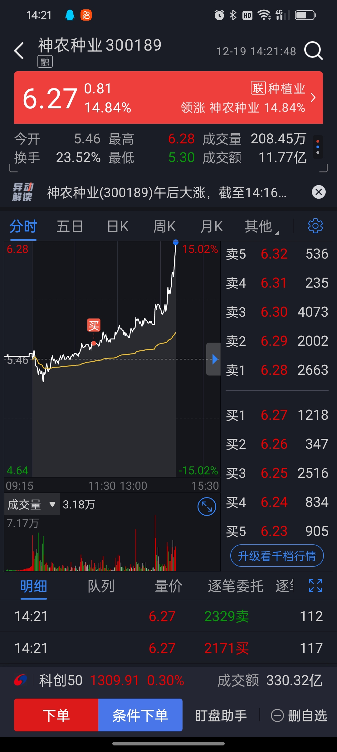Tap fullscreen expand icon beside detail tabs

pos(315,586)
